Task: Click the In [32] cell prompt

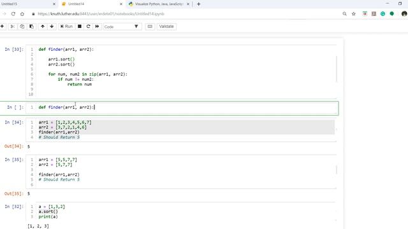Action: [x=14, y=207]
